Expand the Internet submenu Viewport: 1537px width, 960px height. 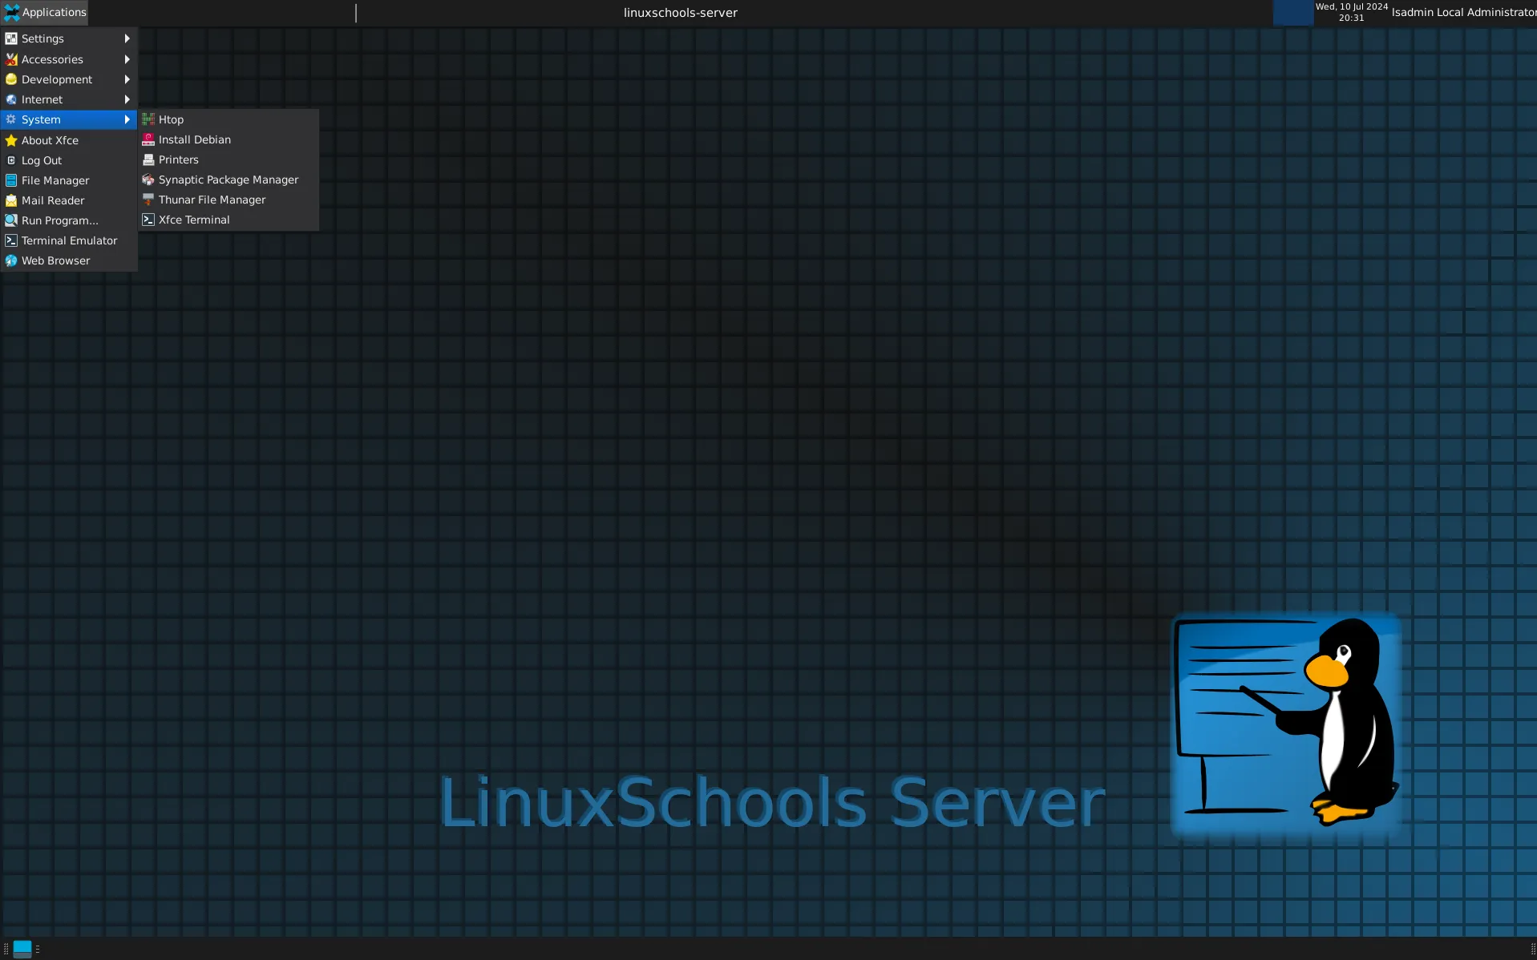(x=42, y=99)
